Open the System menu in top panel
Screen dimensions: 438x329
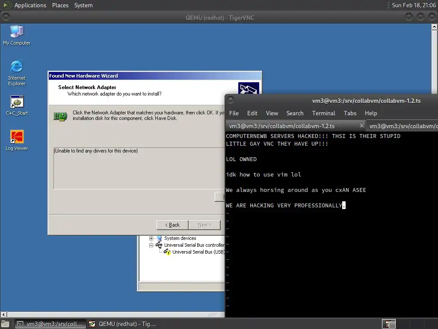(x=83, y=5)
